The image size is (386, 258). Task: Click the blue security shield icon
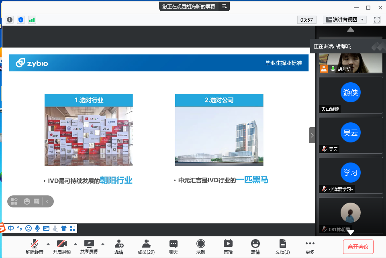click(21, 20)
